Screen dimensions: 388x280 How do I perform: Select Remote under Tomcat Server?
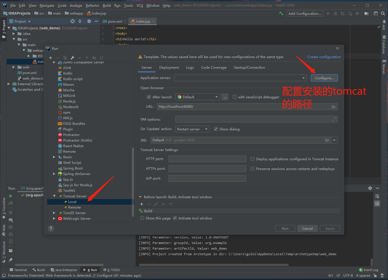tap(74, 207)
